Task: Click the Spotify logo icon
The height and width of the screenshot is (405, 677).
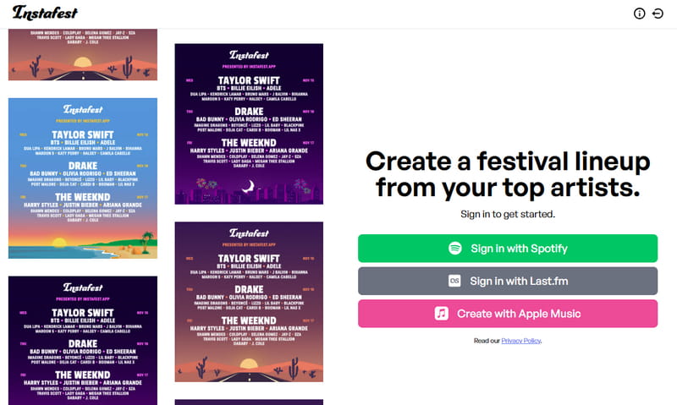Action: [x=454, y=249]
